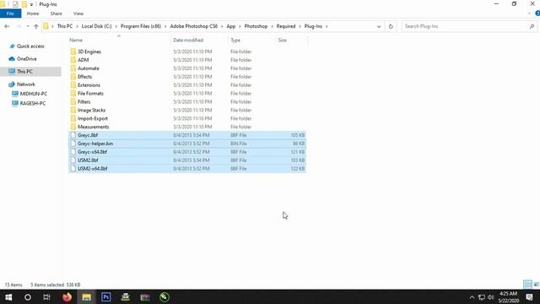Open Cortana search circle on taskbar
Viewport: 540px width, 304px height.
[28, 297]
